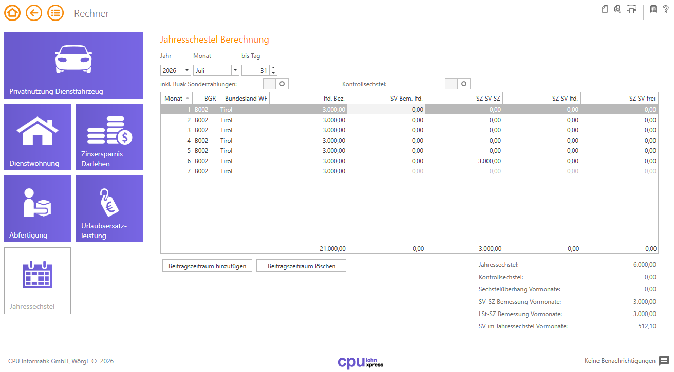Click the document preview icon

pos(605,9)
